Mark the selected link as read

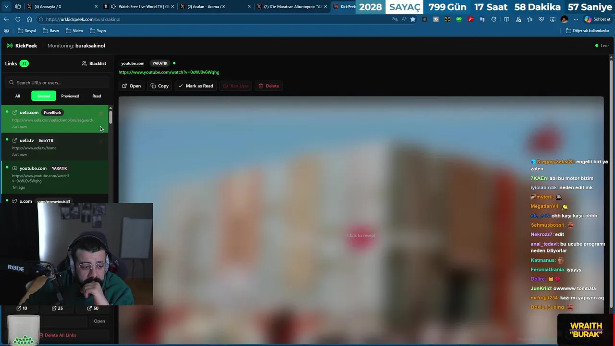(196, 86)
